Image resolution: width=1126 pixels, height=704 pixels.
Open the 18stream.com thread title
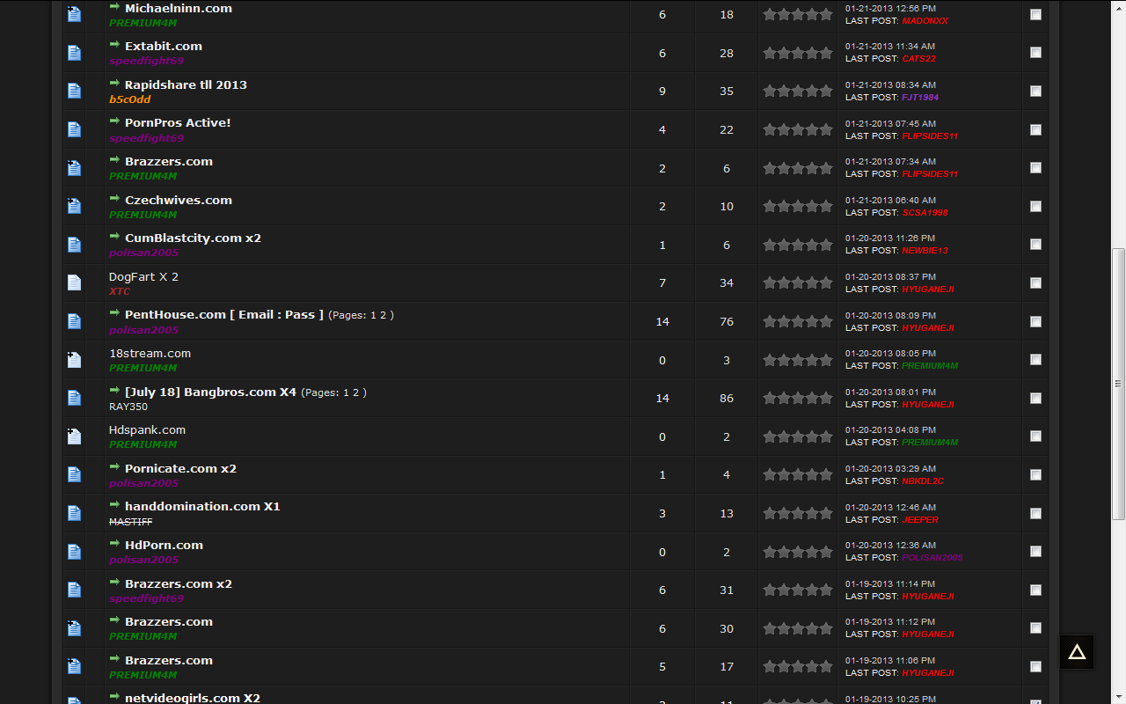(150, 353)
